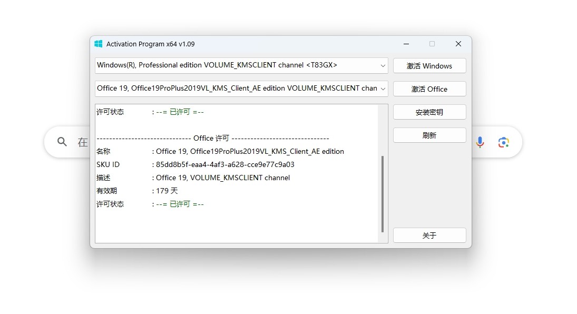
Task: Click the background search box text 在
Action: point(83,142)
